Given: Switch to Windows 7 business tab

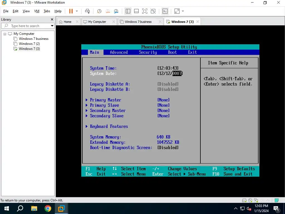Looking at the screenshot, I should tap(138, 22).
